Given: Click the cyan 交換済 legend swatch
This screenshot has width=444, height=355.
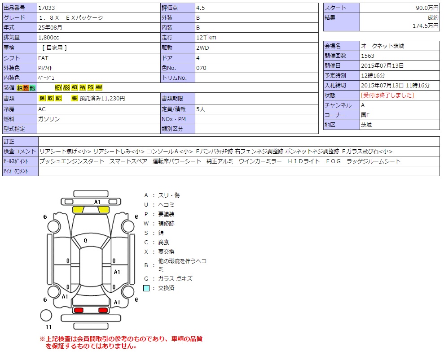Looking at the screenshot, I should pyautogui.click(x=146, y=288).
